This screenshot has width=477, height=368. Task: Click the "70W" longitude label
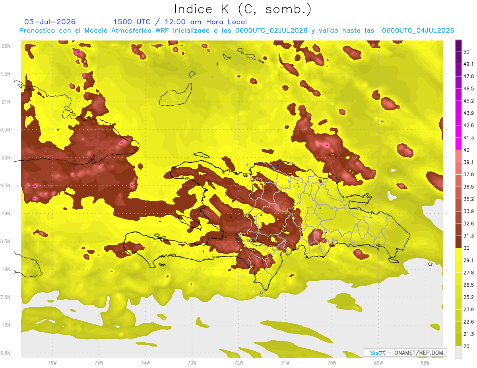point(332,362)
